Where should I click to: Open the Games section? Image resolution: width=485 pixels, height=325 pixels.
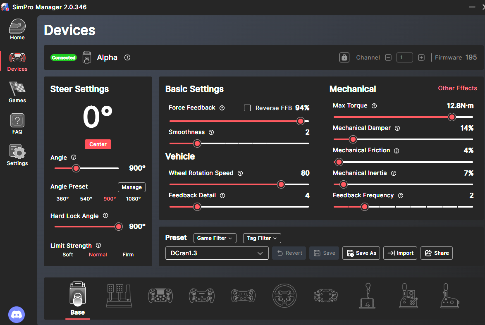(x=17, y=92)
